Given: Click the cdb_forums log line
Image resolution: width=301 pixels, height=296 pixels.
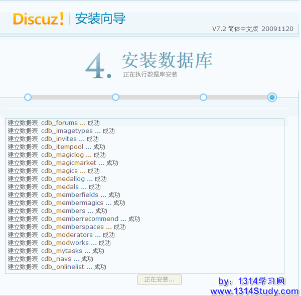Looking at the screenshot, I should 54,123.
